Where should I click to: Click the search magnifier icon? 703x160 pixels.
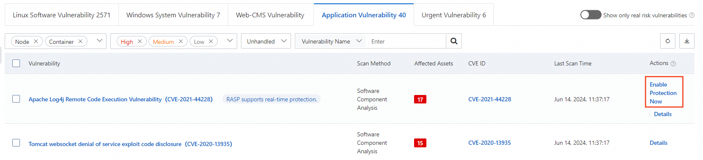click(454, 41)
